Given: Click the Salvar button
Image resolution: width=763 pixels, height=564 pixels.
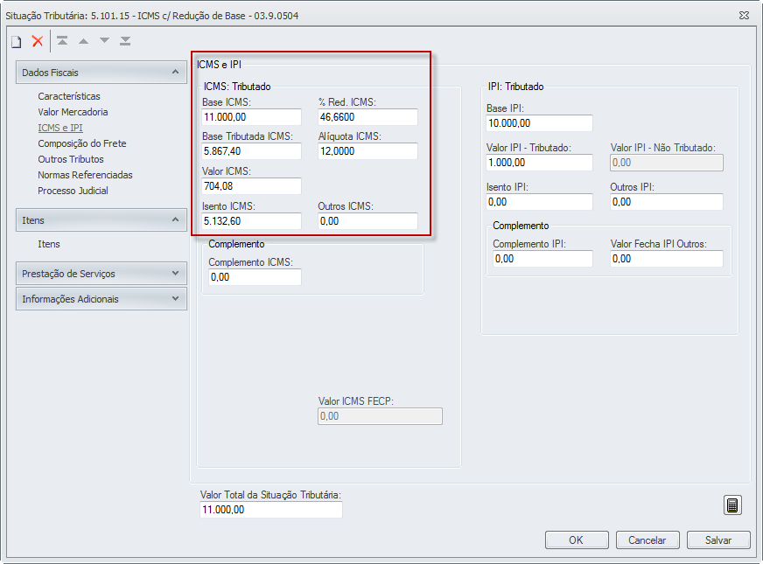Looking at the screenshot, I should point(717,540).
